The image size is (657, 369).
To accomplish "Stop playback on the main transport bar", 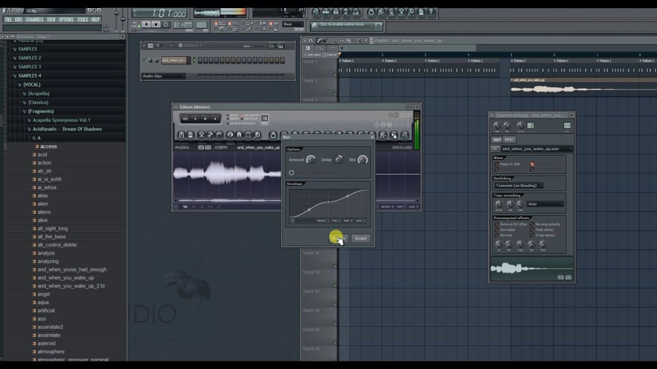I will (x=156, y=24).
